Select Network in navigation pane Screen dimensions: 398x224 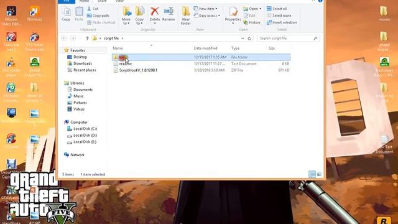coord(77,155)
